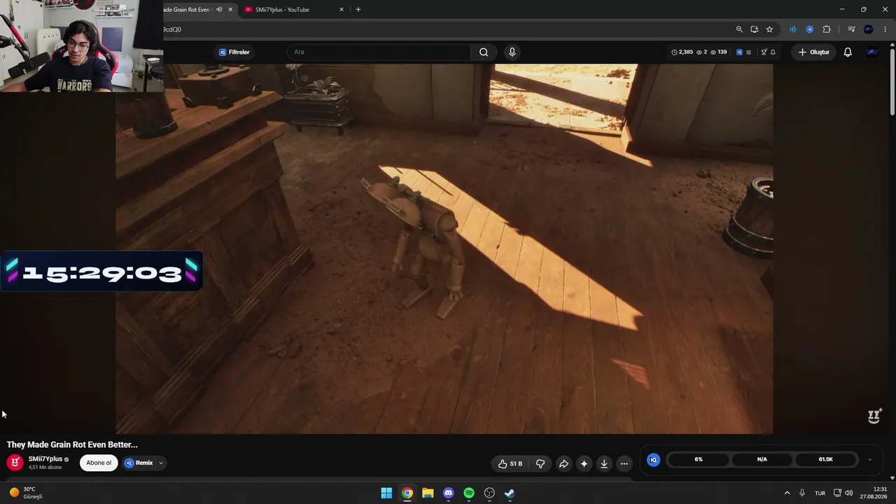Click the Oluştur create button
This screenshot has height=504, width=896.
814,52
